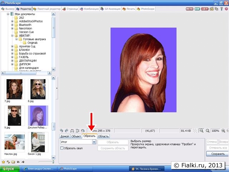Collapse the АВАТАР folder in the tree
The width and height of the screenshot is (229, 172).
click(x=12, y=35)
